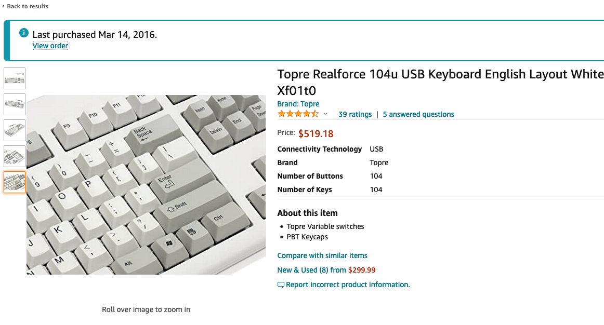604x325 pixels.
Task: Expand the star rating breakdown chevron
Action: [326, 114]
